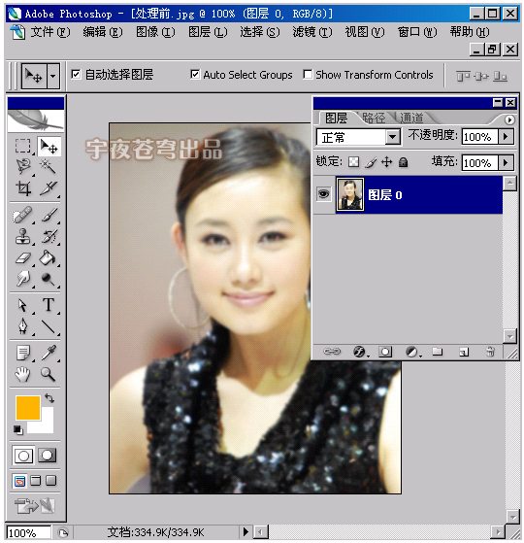Create a new layer

click(464, 353)
